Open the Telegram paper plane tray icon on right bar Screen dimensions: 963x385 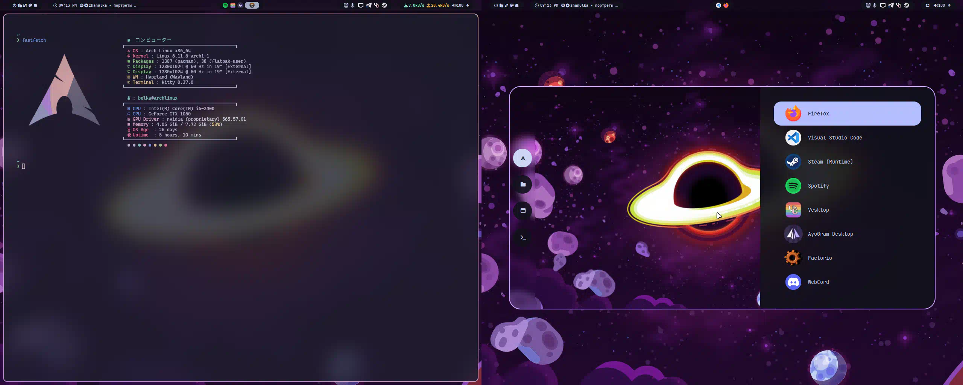891,5
